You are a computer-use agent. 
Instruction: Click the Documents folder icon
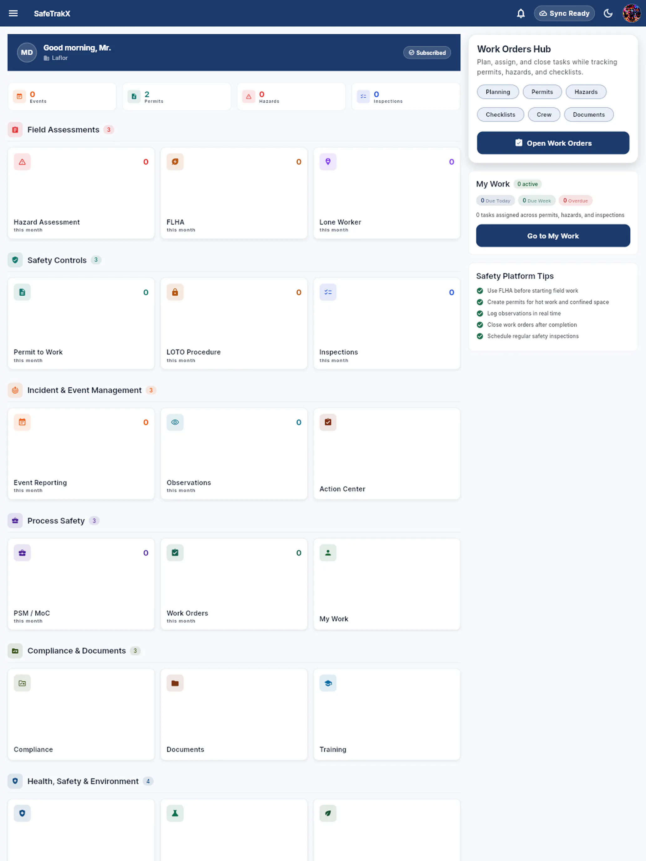pyautogui.click(x=175, y=683)
